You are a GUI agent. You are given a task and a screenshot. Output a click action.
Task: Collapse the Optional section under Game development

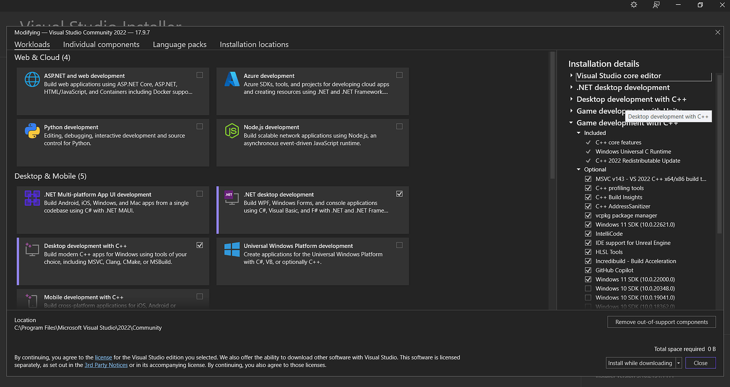[x=578, y=169]
